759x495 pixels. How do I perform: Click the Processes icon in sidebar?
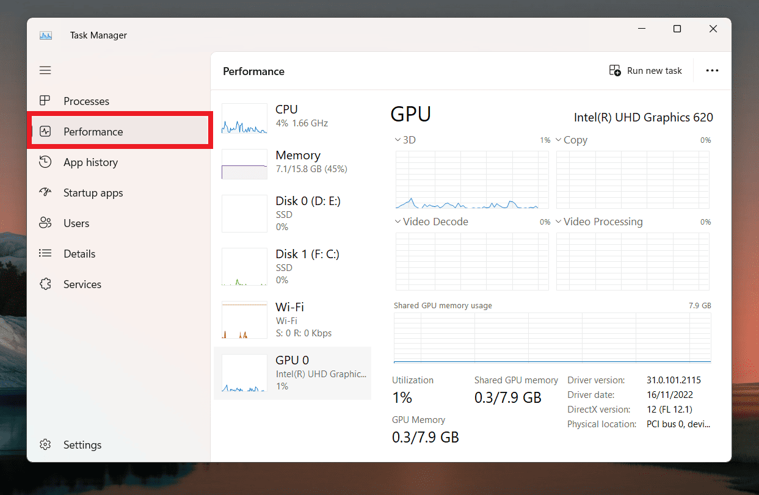coord(45,101)
